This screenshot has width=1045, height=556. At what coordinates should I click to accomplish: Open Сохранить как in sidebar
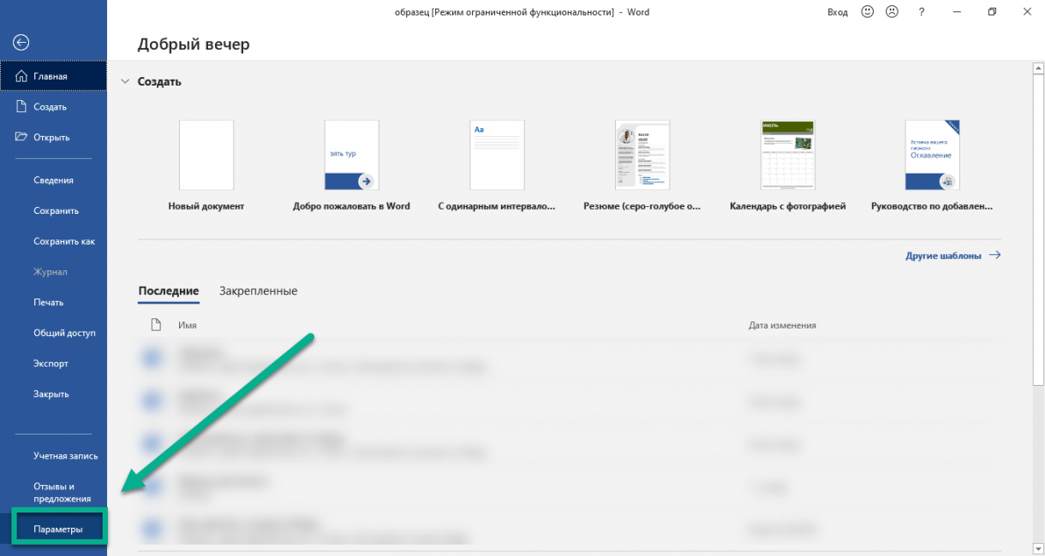(x=64, y=241)
